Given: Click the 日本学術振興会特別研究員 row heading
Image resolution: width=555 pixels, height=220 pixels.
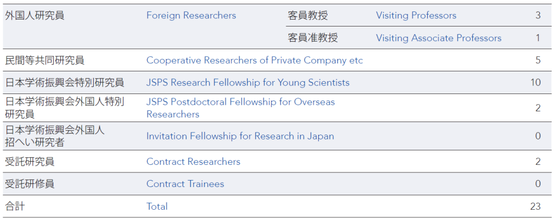Looking at the screenshot, I should pos(64,83).
